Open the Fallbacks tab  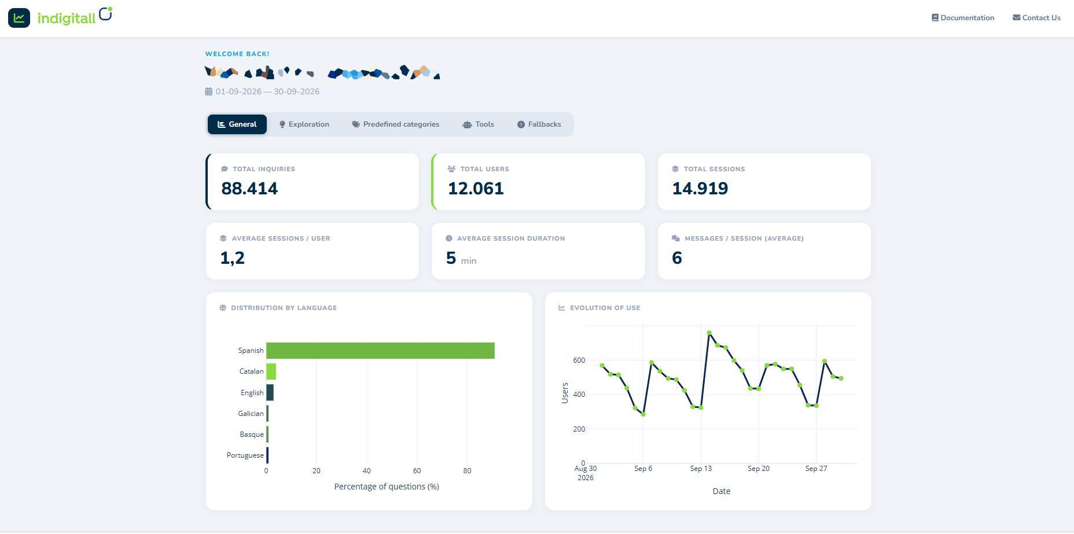coord(539,124)
